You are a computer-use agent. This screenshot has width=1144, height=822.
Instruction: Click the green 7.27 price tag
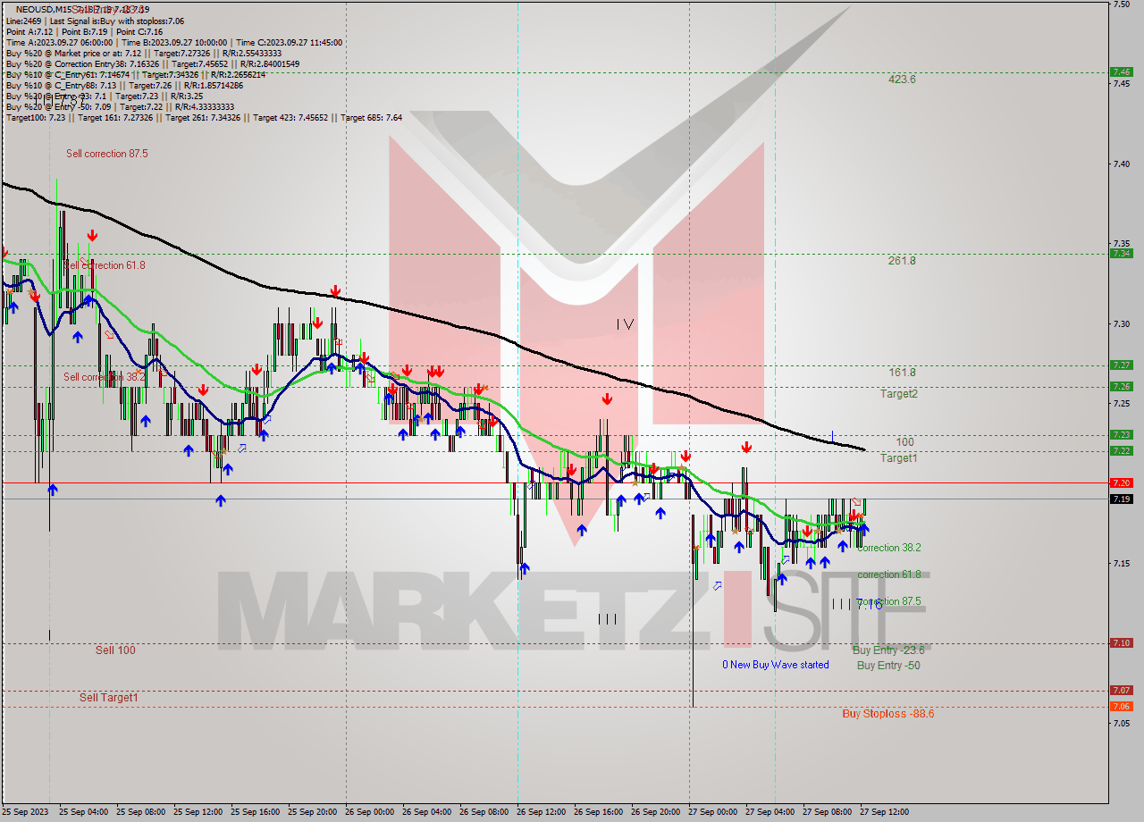click(x=1121, y=365)
